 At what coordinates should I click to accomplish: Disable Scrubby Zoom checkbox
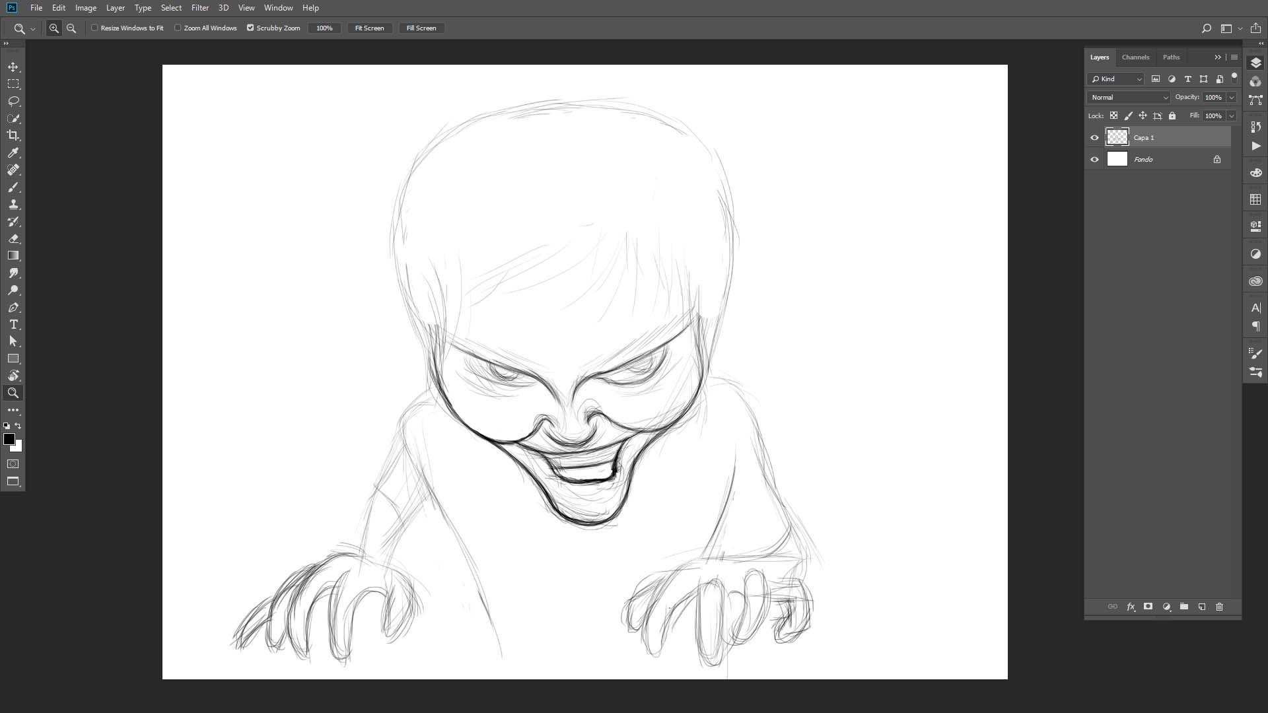250,28
